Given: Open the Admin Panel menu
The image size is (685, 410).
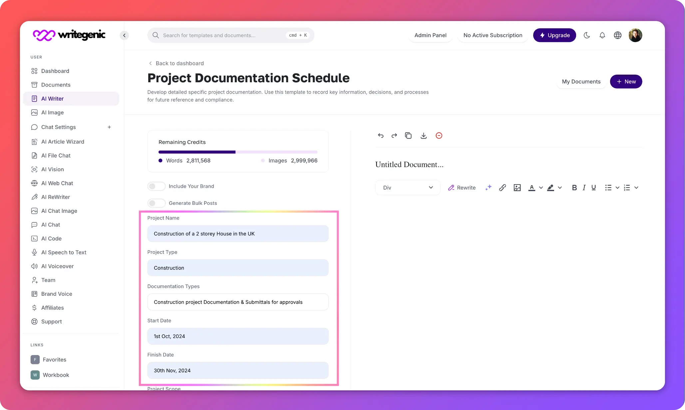Looking at the screenshot, I should click(431, 35).
